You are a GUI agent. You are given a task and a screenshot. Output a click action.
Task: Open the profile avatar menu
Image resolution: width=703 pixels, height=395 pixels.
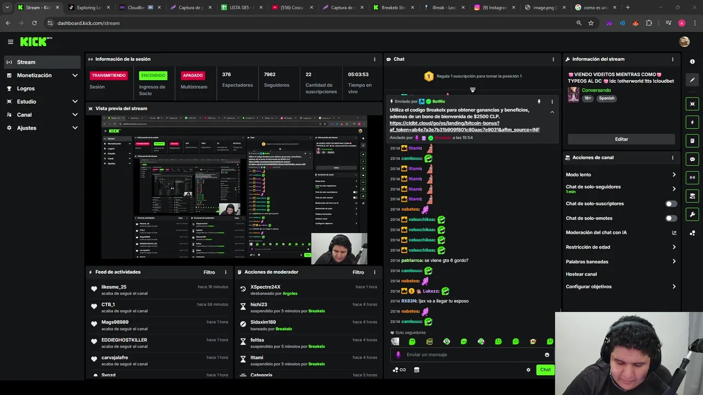(x=684, y=42)
